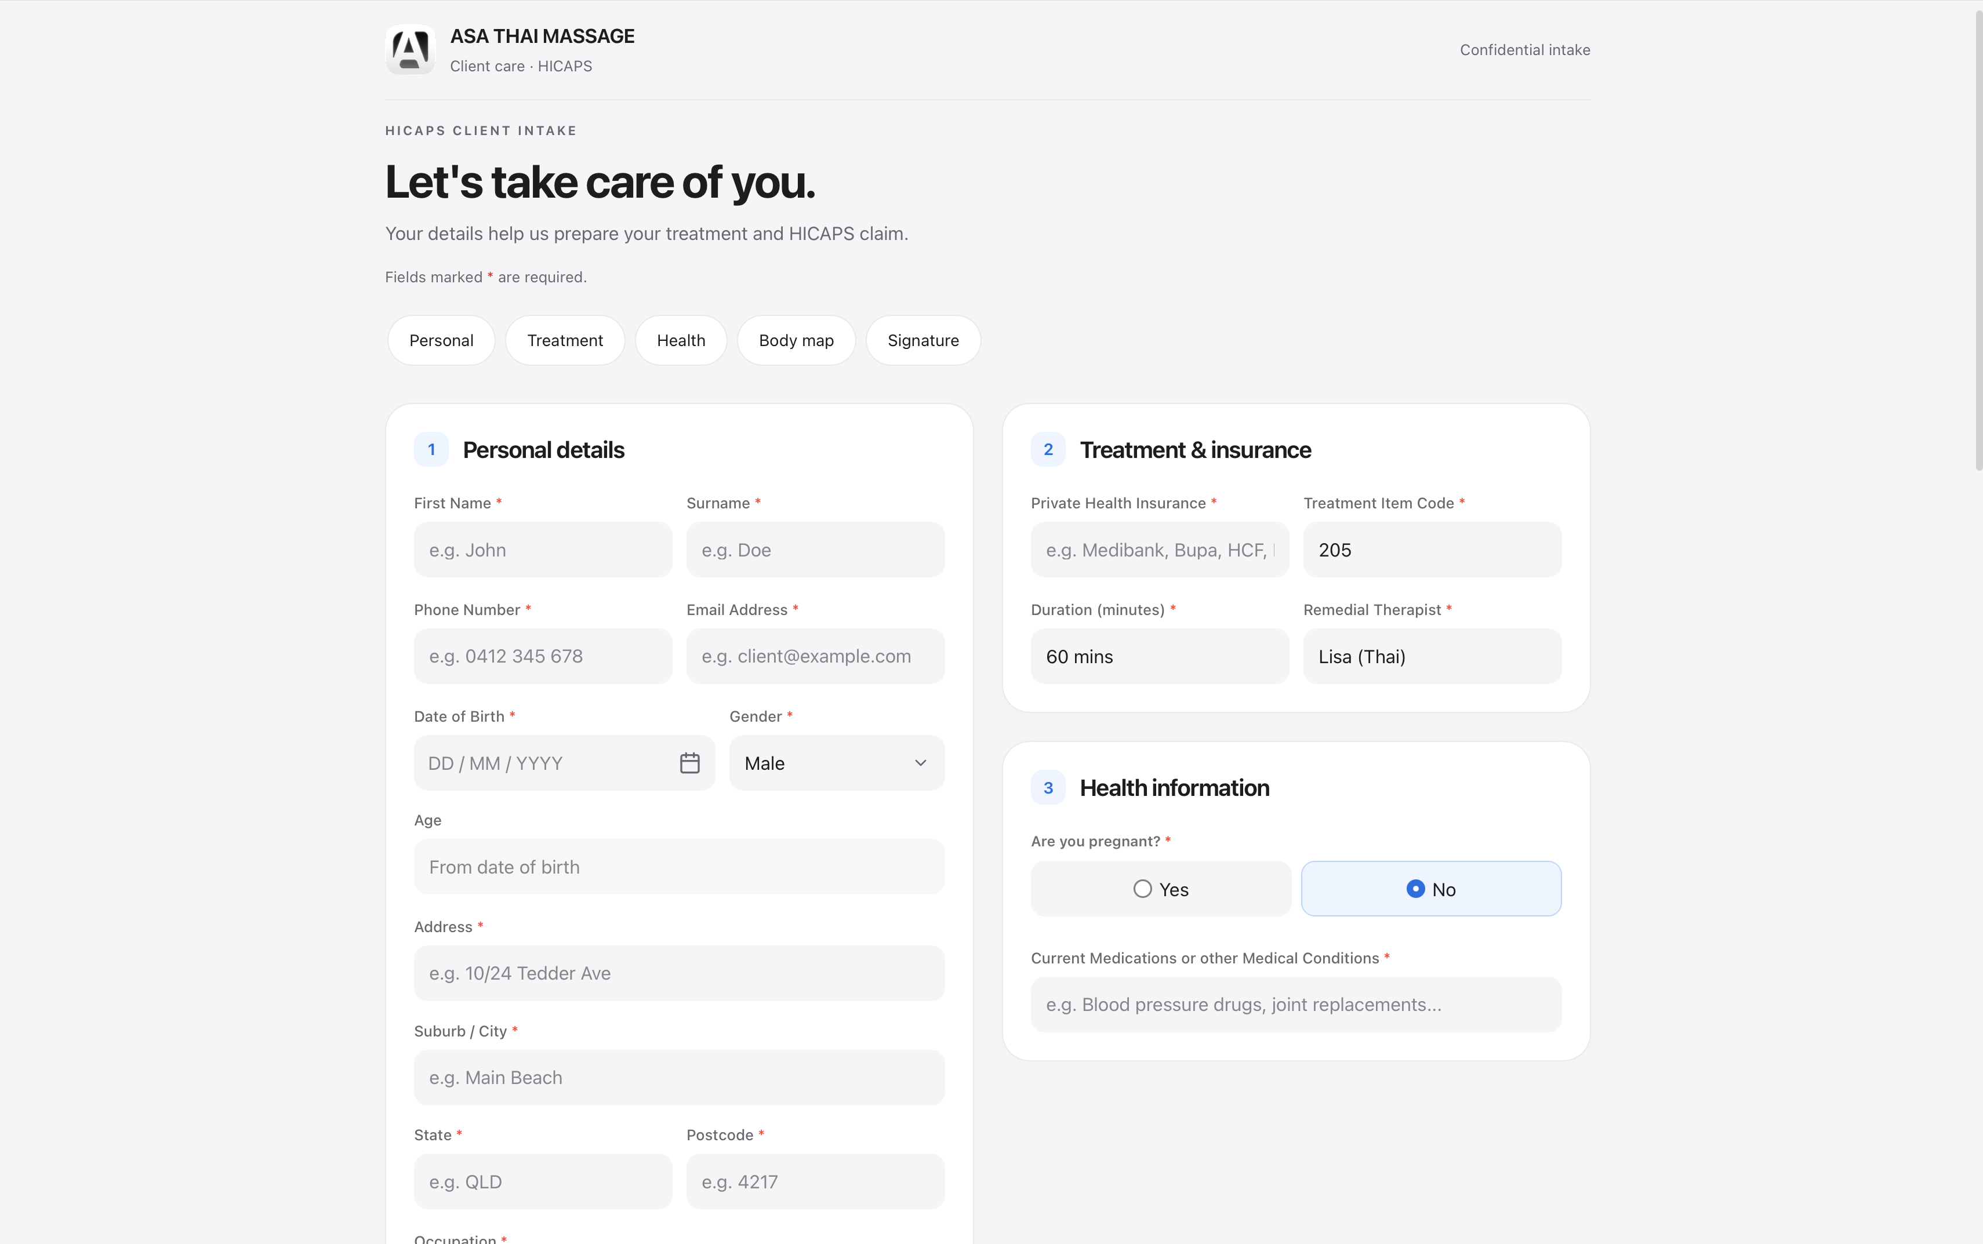
Task: Click into the Postcode field
Action: point(815,1181)
